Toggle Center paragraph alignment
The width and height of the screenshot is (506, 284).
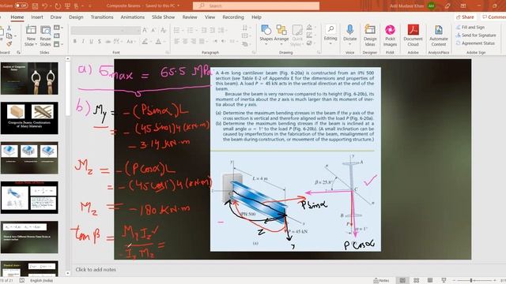click(x=185, y=42)
